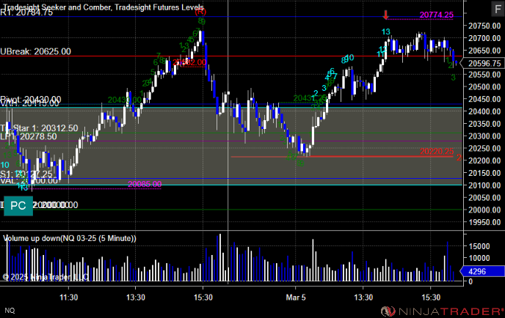This screenshot has width=505, height=318.
Task: Click 15000 on the volume axis
Action: point(479,246)
